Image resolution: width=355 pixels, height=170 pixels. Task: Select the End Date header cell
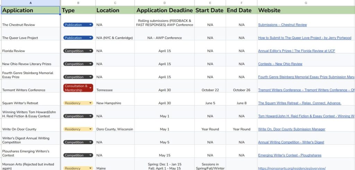click(x=242, y=10)
